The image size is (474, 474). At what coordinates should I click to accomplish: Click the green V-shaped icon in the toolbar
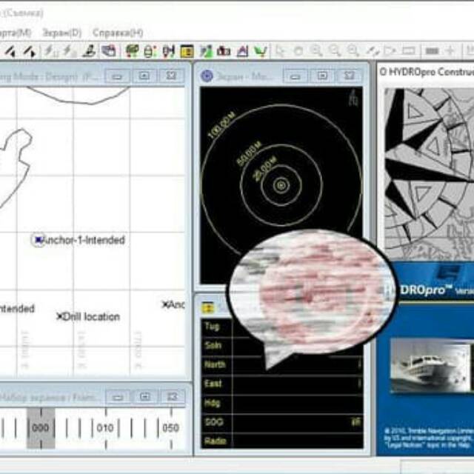coord(261,51)
